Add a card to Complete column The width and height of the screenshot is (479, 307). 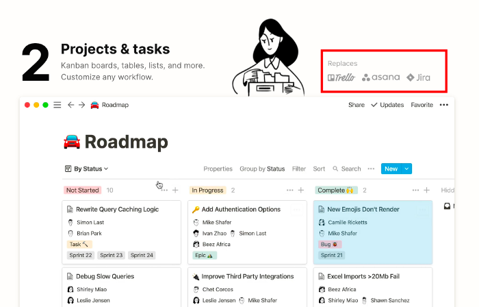[x=427, y=191]
